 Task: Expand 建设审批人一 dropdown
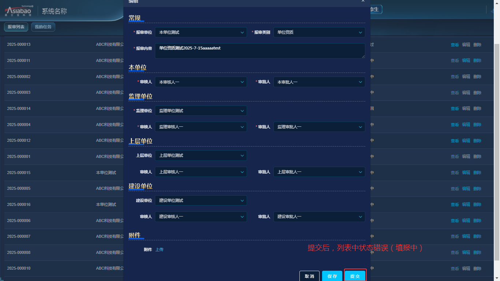(x=319, y=217)
